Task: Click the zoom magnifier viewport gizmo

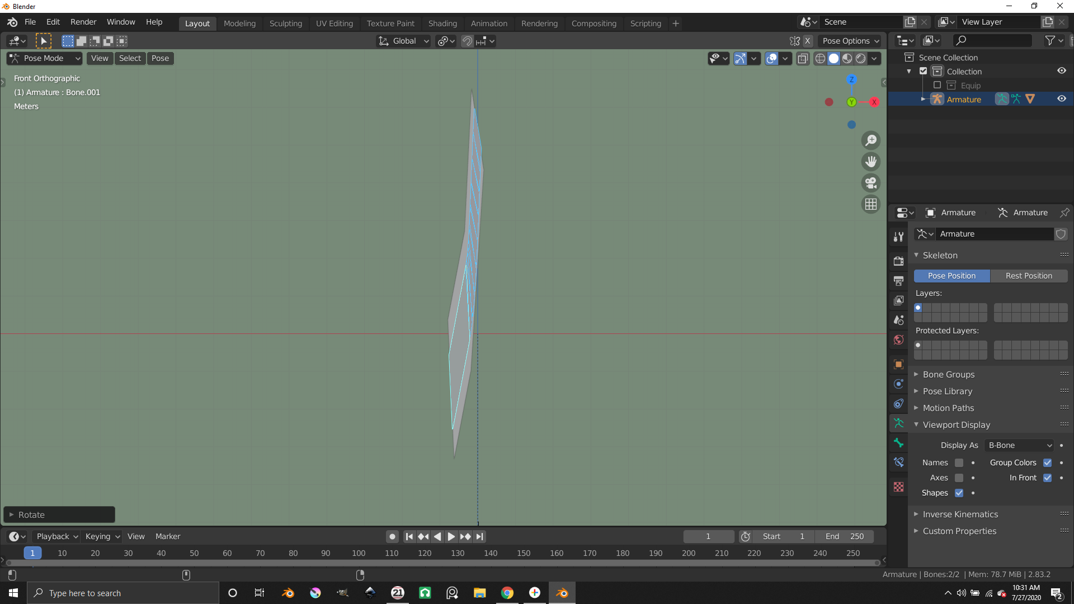Action: [x=871, y=140]
